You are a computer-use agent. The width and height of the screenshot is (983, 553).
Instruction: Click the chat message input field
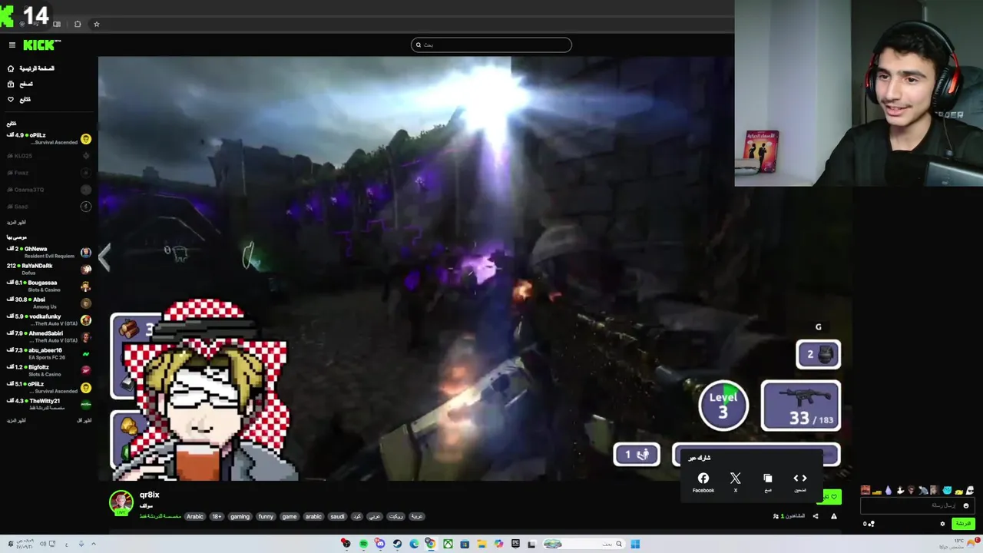point(918,505)
